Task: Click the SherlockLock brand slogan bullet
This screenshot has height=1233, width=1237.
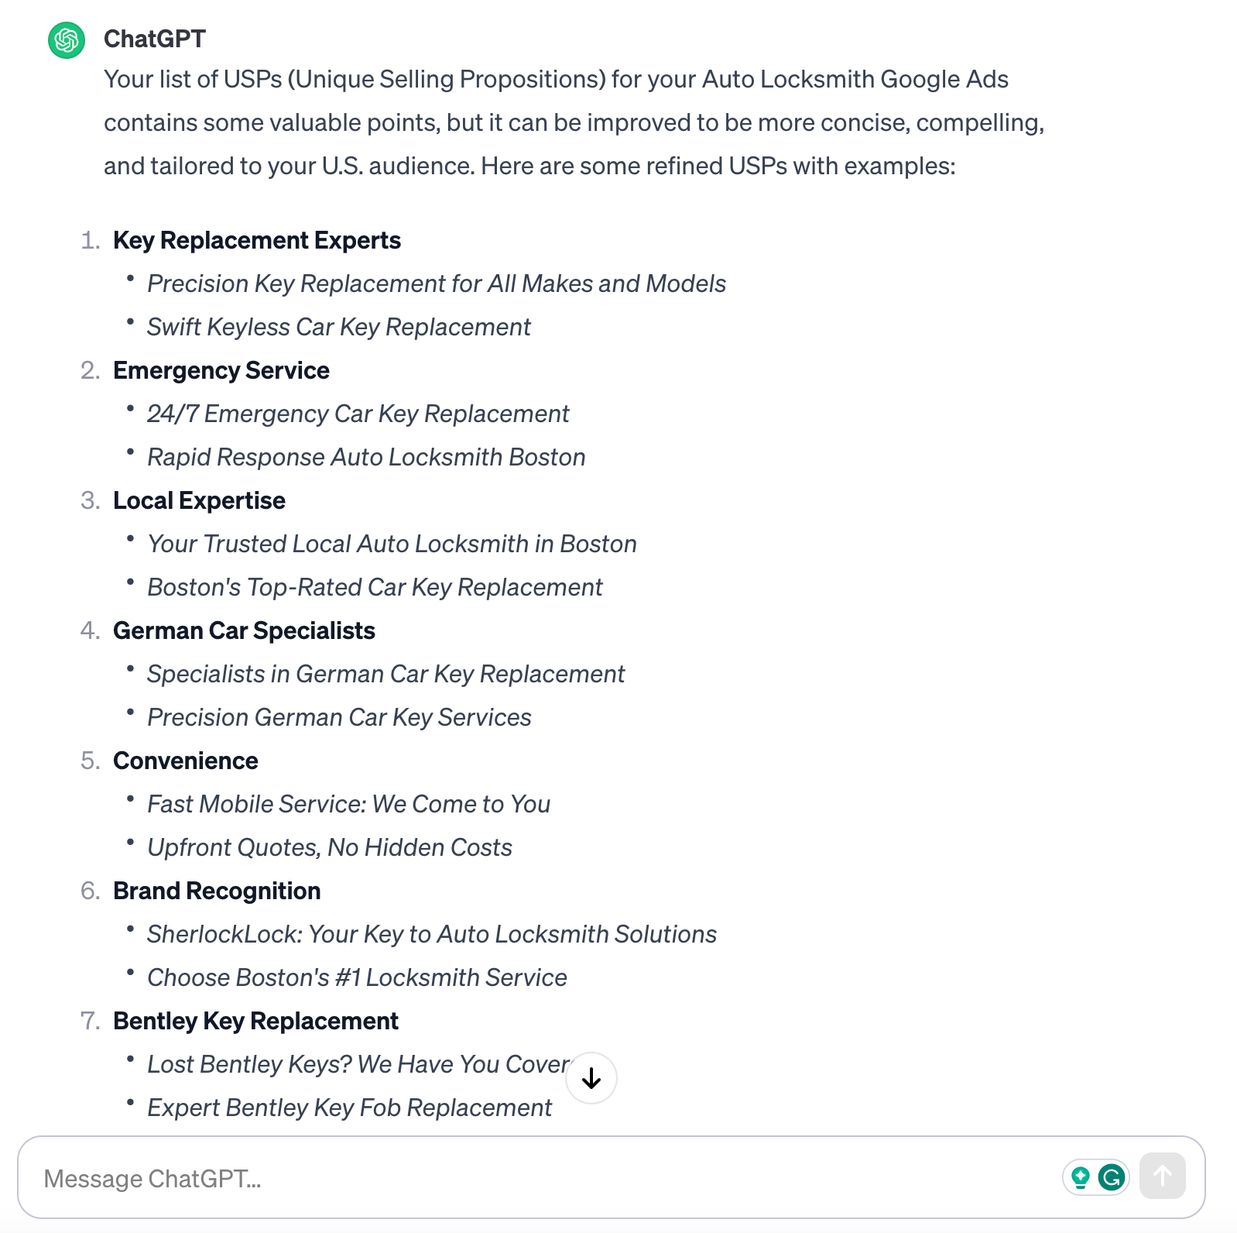Action: point(432,935)
